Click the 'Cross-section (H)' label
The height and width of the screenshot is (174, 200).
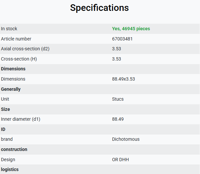(x=19, y=59)
